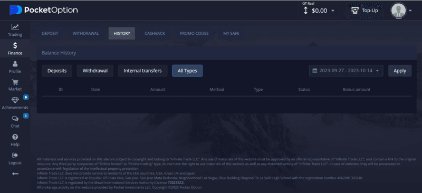Viewport: 422px width, 193px height.
Task: Click the Apply button
Action: [400, 71]
